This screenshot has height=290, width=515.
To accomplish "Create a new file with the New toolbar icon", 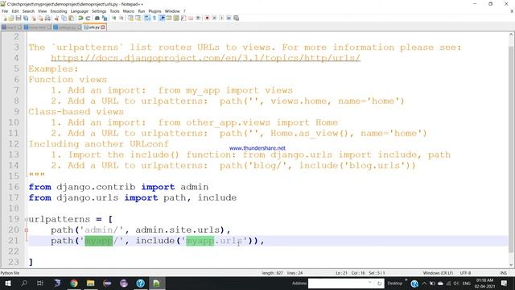I will point(5,18).
